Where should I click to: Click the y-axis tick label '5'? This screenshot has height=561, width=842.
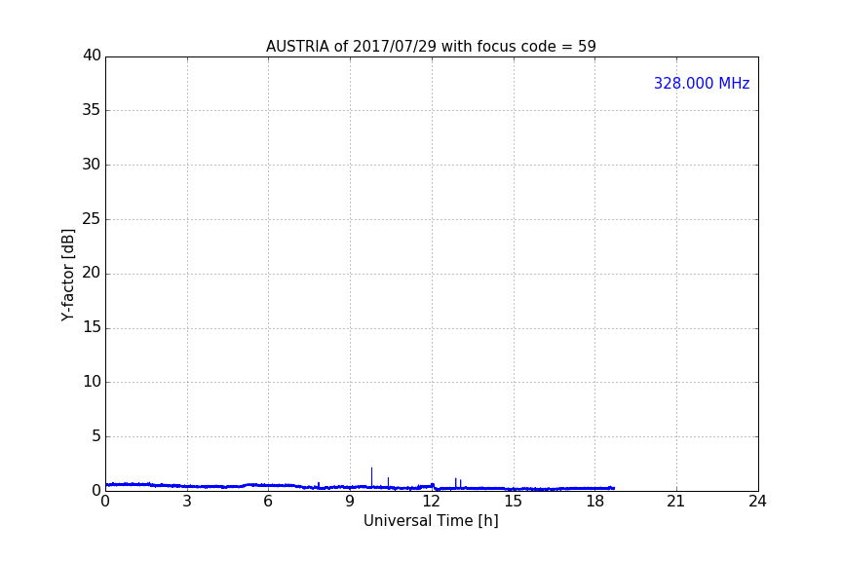96,436
